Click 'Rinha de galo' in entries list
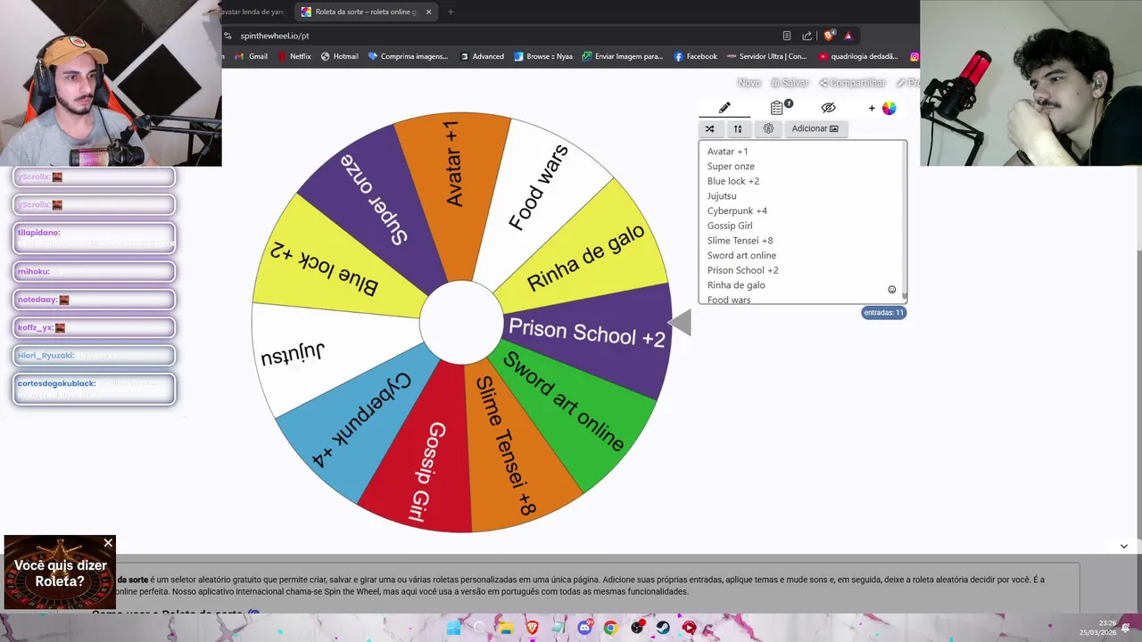Viewport: 1142px width, 642px height. tap(736, 285)
